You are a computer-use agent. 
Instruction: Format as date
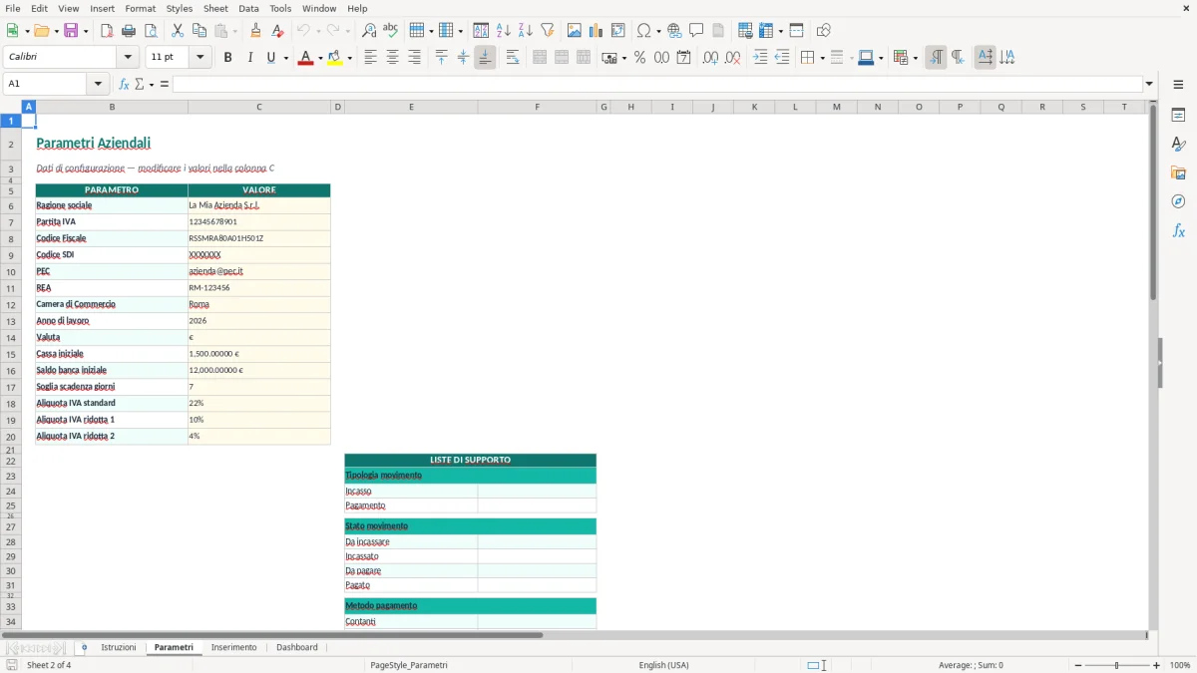[x=683, y=58]
